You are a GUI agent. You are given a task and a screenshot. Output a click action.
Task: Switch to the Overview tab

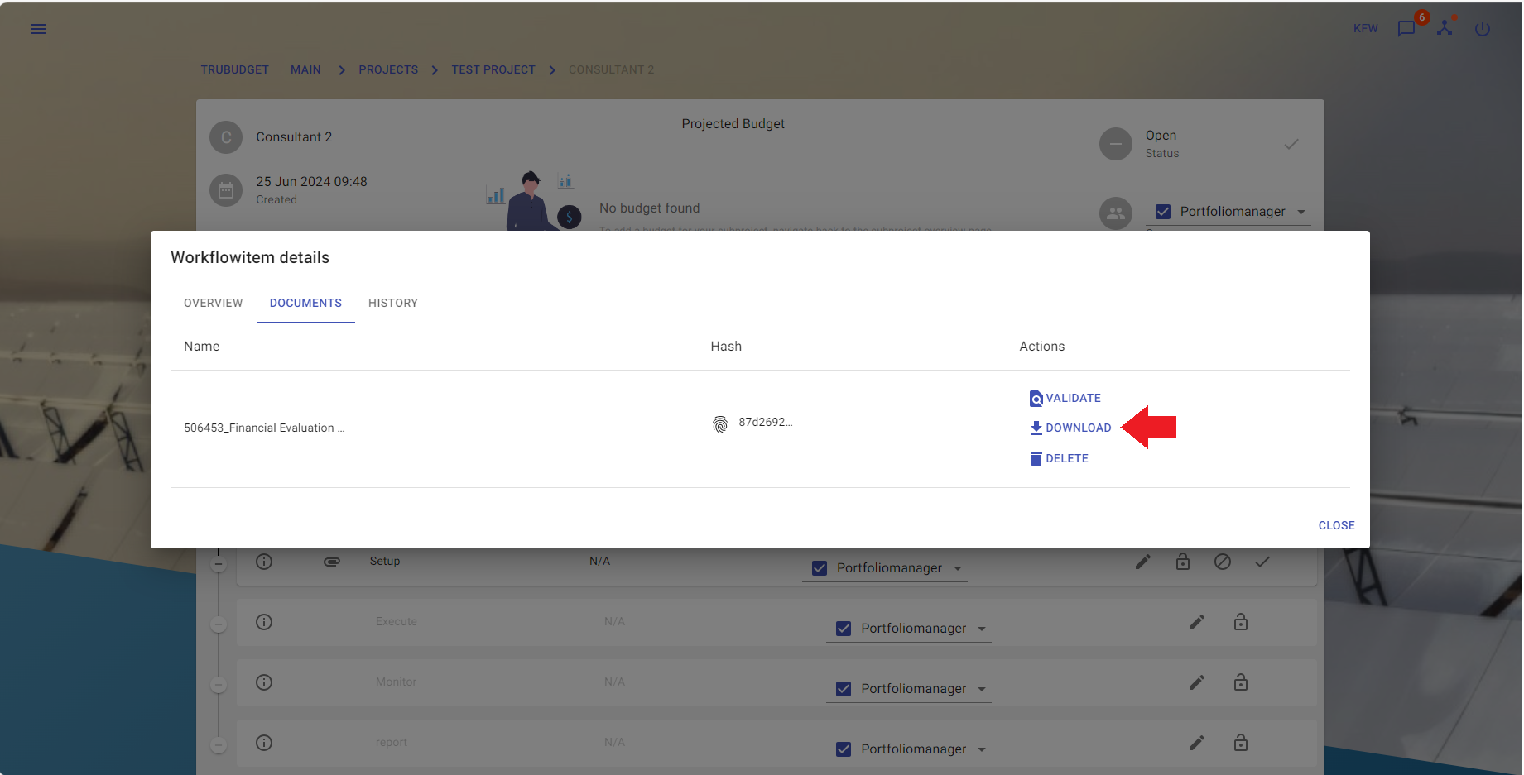click(214, 303)
